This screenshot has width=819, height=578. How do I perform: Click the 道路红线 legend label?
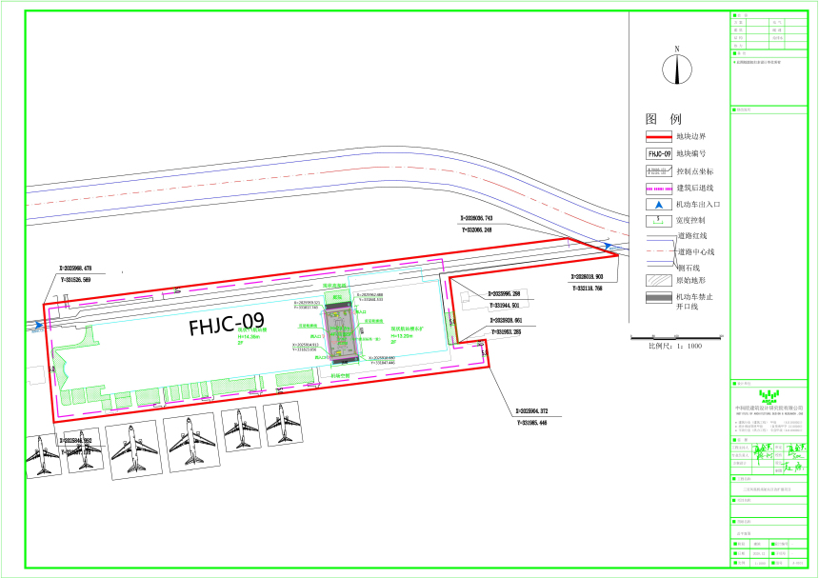[x=692, y=236]
